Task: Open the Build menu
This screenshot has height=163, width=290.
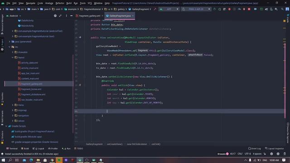Action: point(69,3)
